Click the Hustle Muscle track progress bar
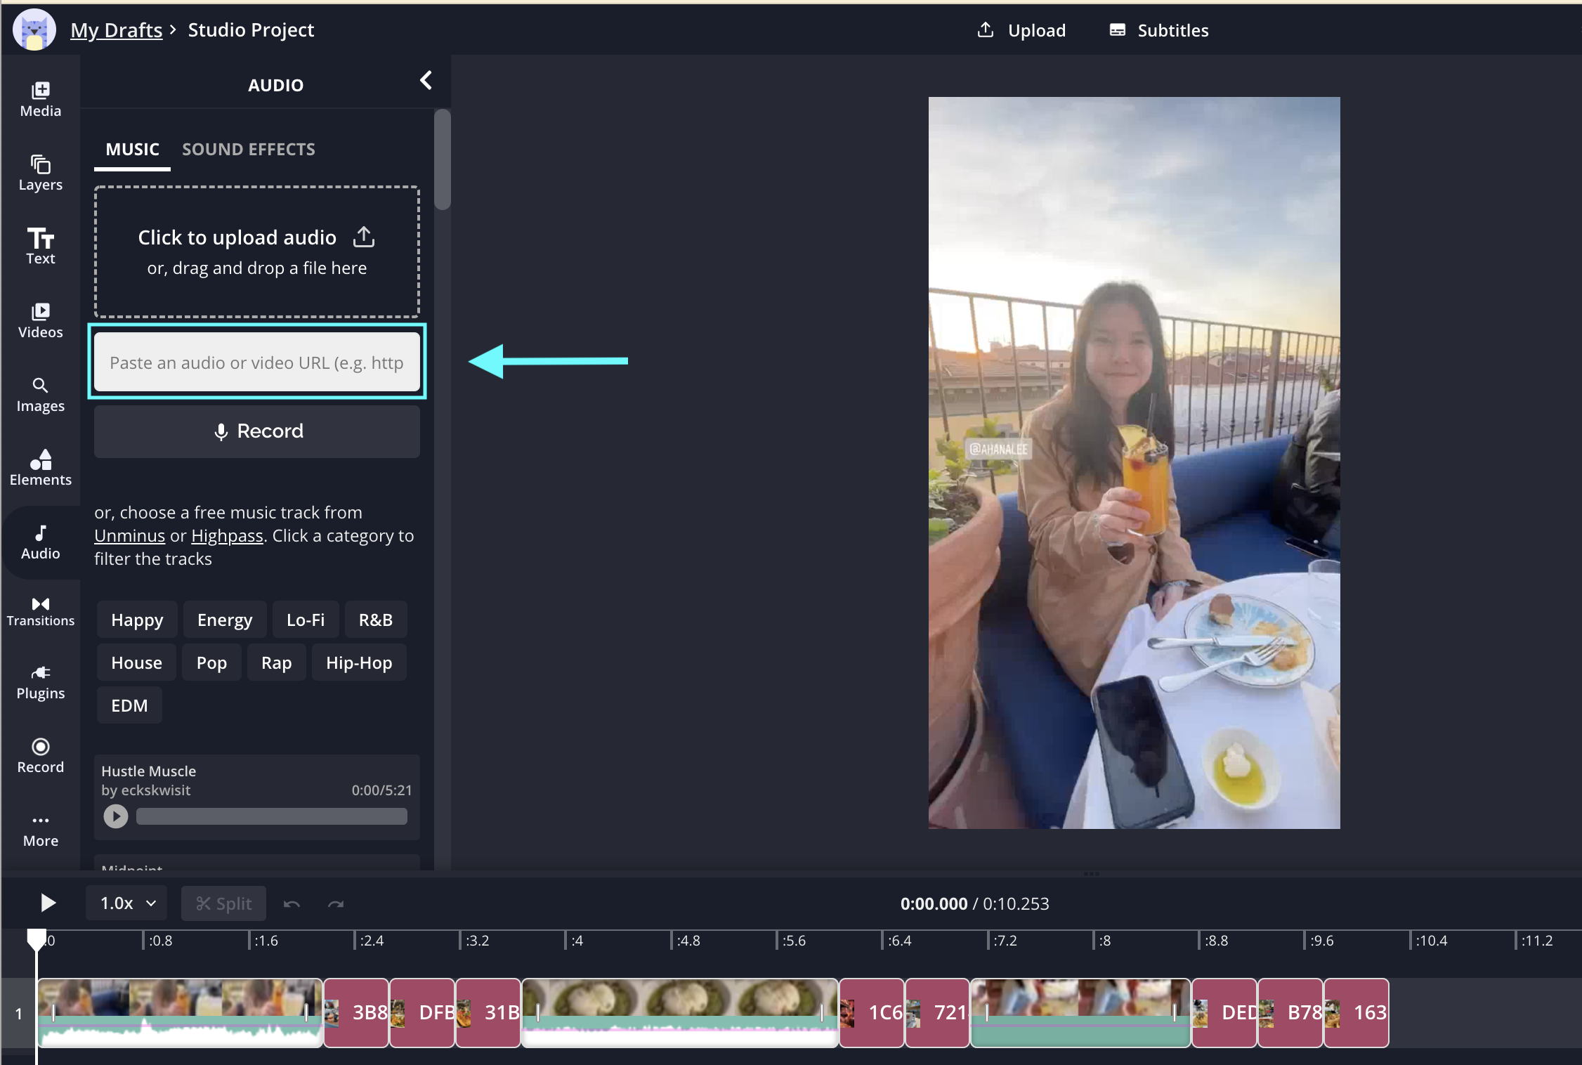Image resolution: width=1582 pixels, height=1065 pixels. [x=271, y=816]
